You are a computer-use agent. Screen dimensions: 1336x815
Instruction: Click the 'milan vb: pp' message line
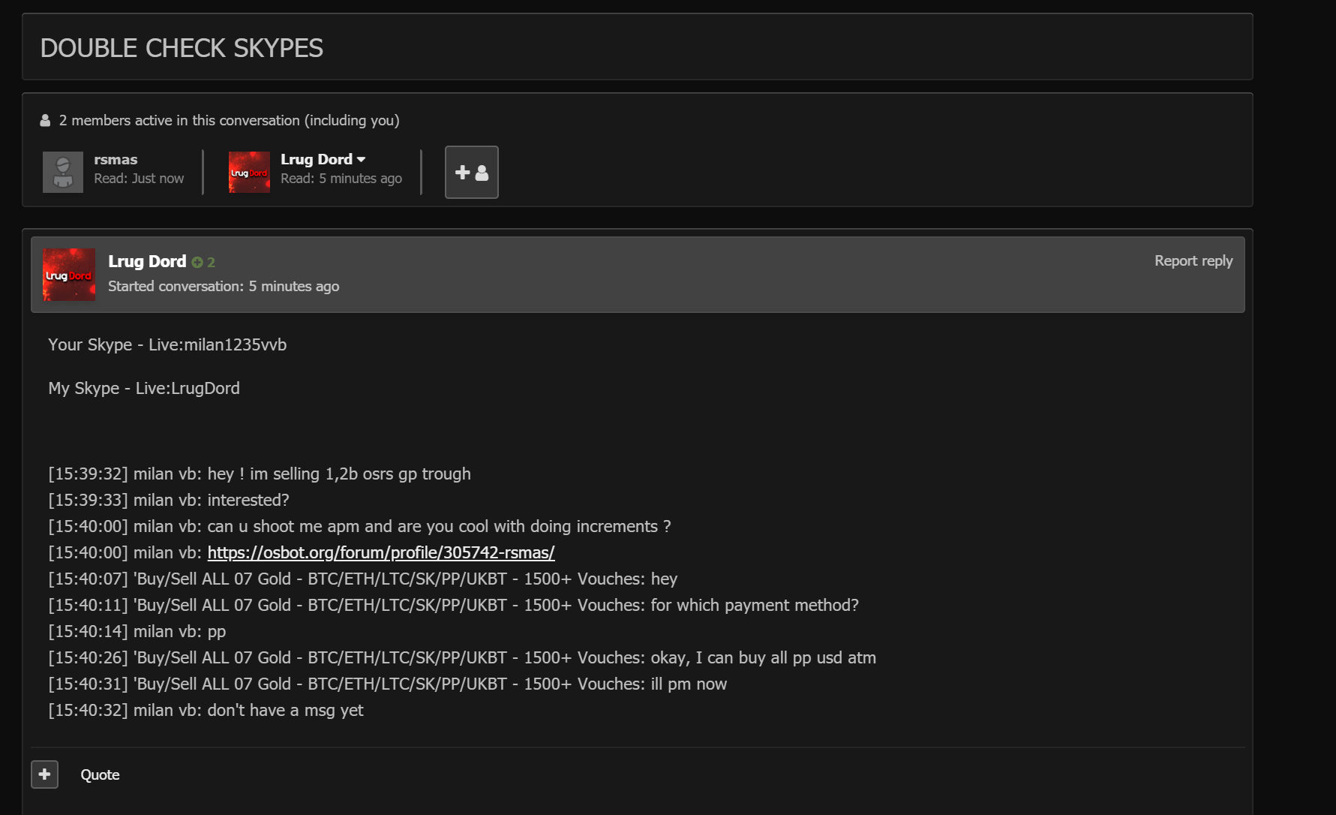click(x=137, y=631)
